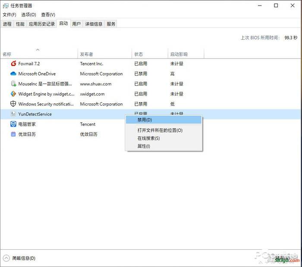Screen dimensions: 302x267
Task: Click Foxmail's 未计量 startup impact cell
Action: coord(176,64)
